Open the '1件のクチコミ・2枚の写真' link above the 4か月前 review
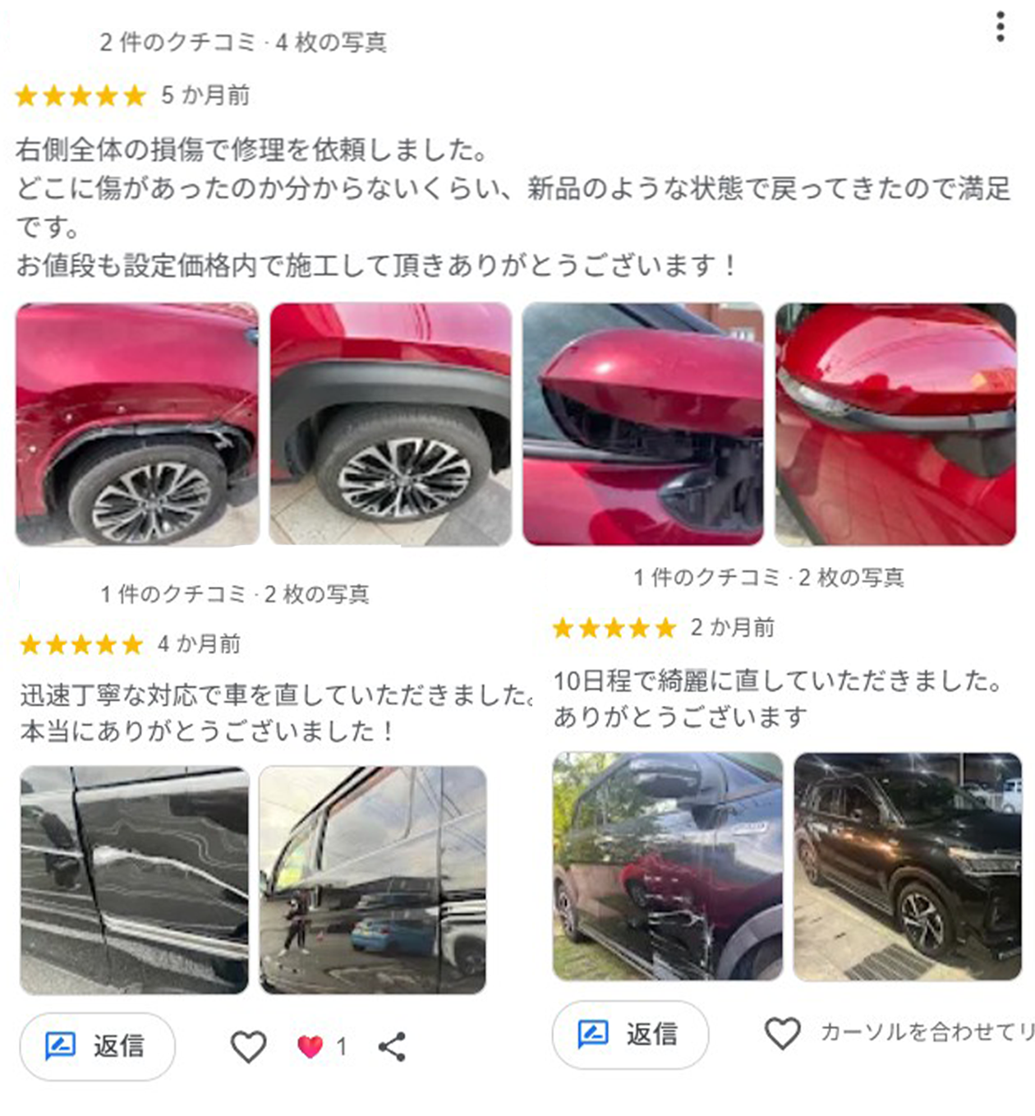 pyautogui.click(x=235, y=593)
